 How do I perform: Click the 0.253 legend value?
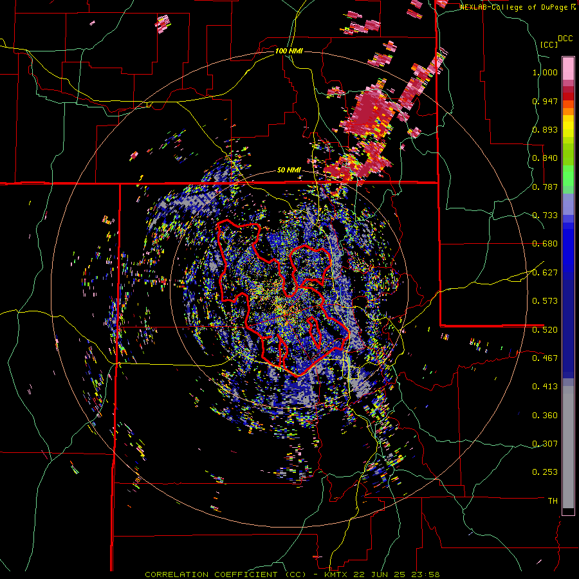(545, 472)
